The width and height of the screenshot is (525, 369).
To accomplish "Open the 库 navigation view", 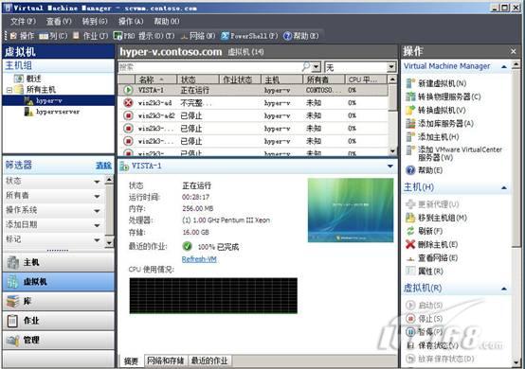I will coord(58,302).
